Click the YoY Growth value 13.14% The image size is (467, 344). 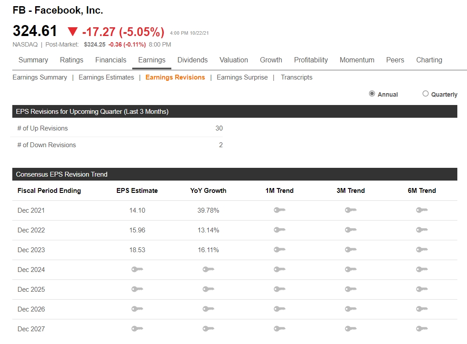click(x=208, y=230)
